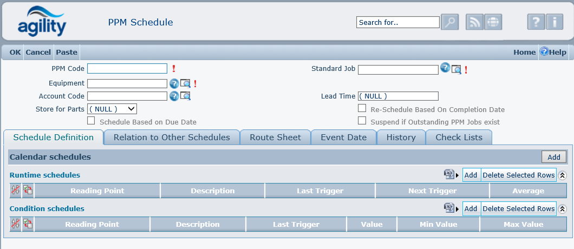Click the question mark icon in header

click(x=536, y=22)
